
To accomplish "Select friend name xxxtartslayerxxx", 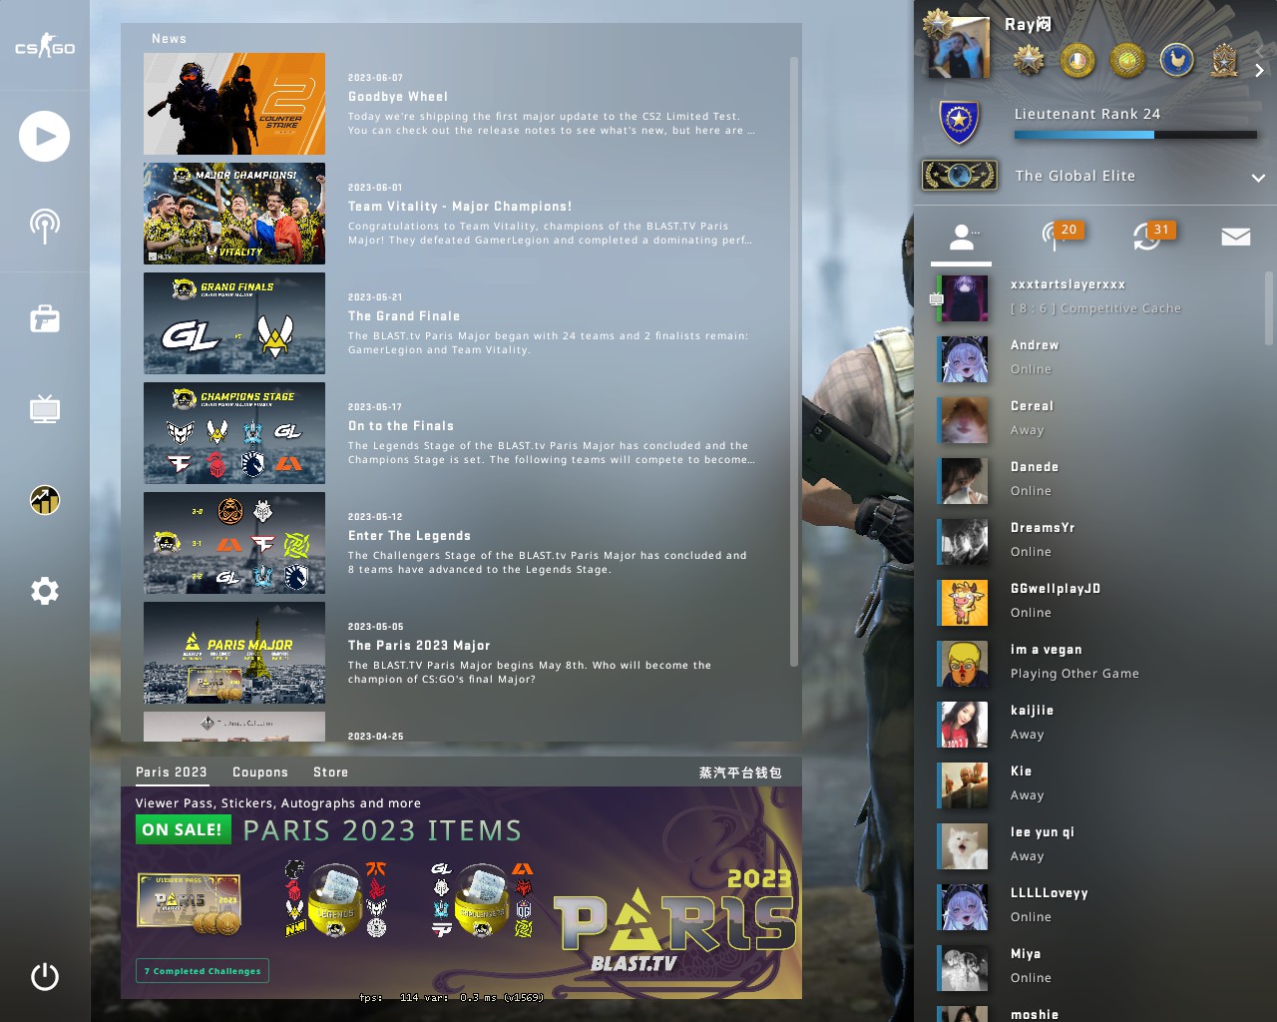I will tap(1067, 284).
